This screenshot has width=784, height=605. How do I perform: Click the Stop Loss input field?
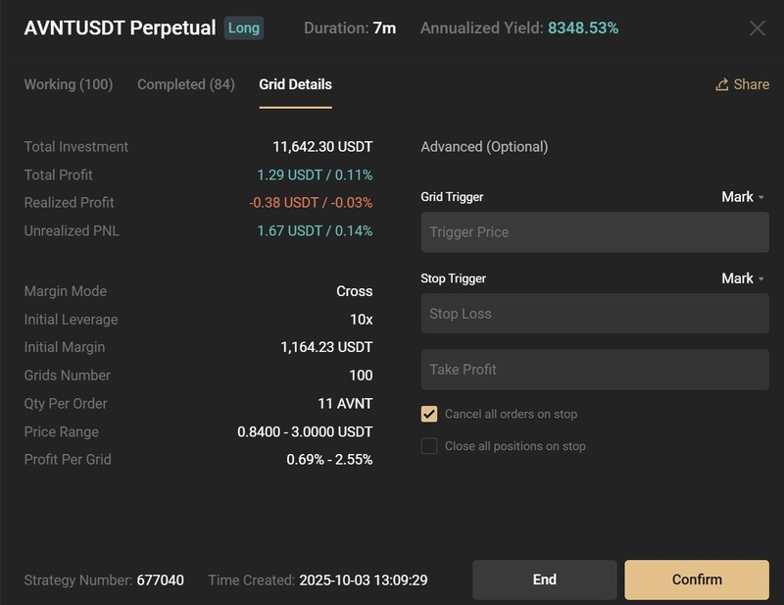tap(595, 314)
